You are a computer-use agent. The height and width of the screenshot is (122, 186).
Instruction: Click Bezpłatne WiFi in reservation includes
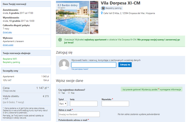[10, 59]
